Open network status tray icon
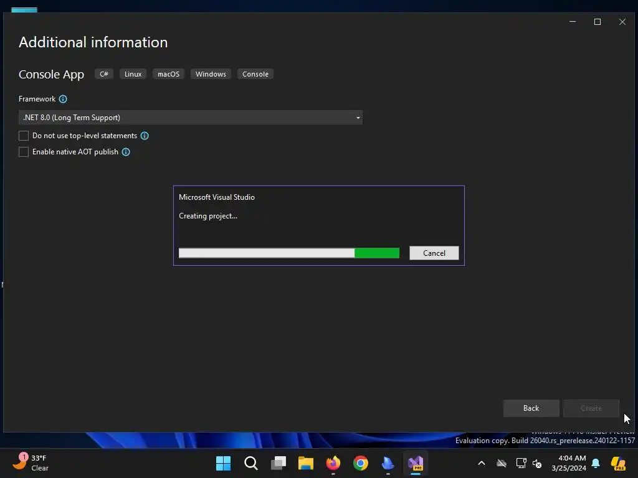The width and height of the screenshot is (638, 478). point(521,463)
